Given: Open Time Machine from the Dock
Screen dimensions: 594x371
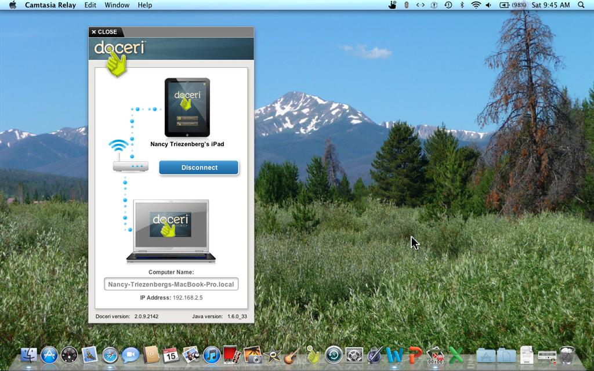Looking at the screenshot, I should click(334, 355).
